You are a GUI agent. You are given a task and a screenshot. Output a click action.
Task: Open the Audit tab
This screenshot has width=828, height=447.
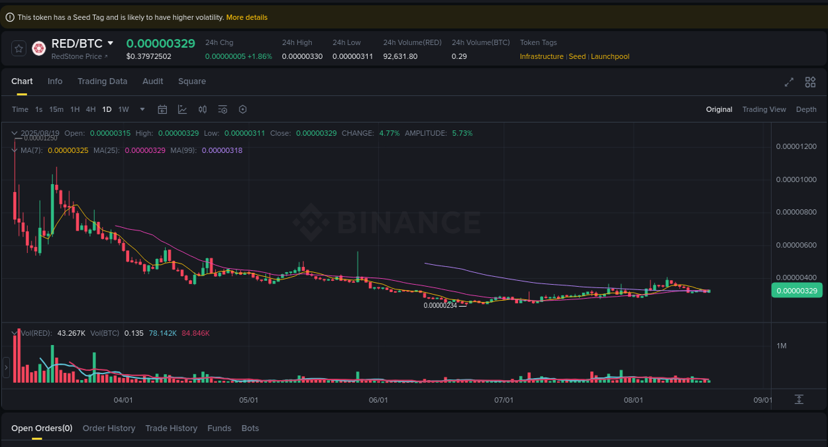click(153, 81)
